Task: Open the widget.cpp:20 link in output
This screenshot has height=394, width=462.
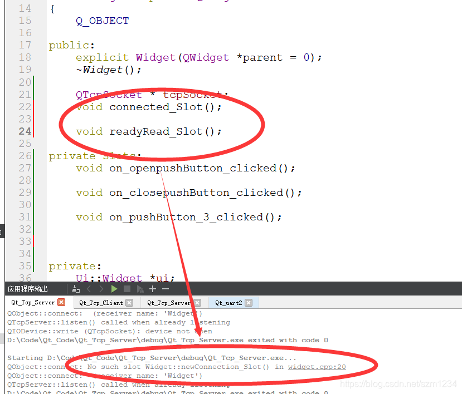Action: click(x=317, y=367)
